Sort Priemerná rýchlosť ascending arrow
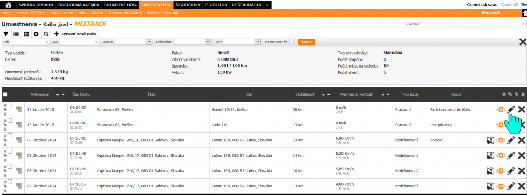Viewport: 527px width, 195px height. click(x=388, y=95)
